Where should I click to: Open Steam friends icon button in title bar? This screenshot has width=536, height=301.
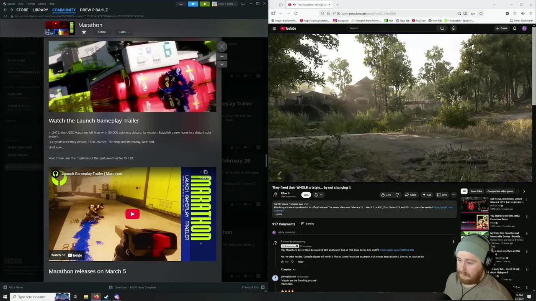pos(181,4)
